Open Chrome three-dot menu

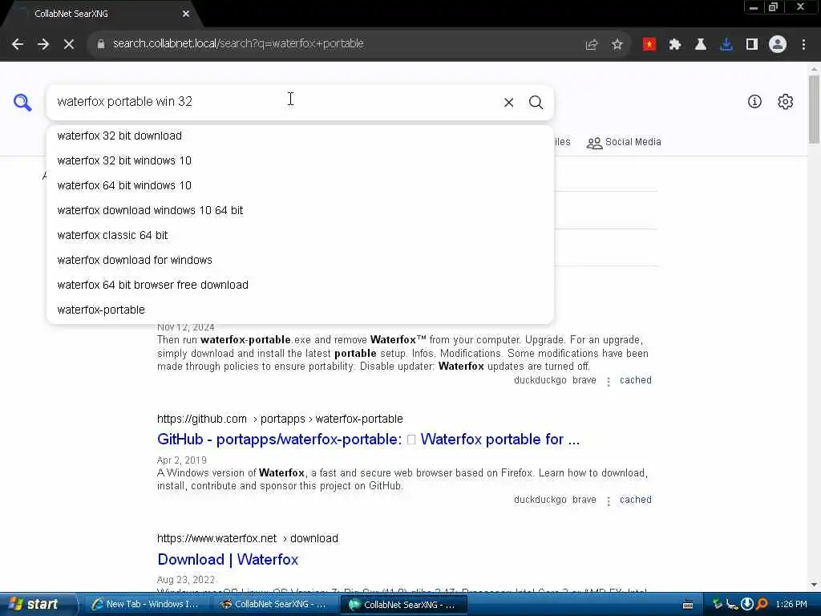(x=803, y=45)
